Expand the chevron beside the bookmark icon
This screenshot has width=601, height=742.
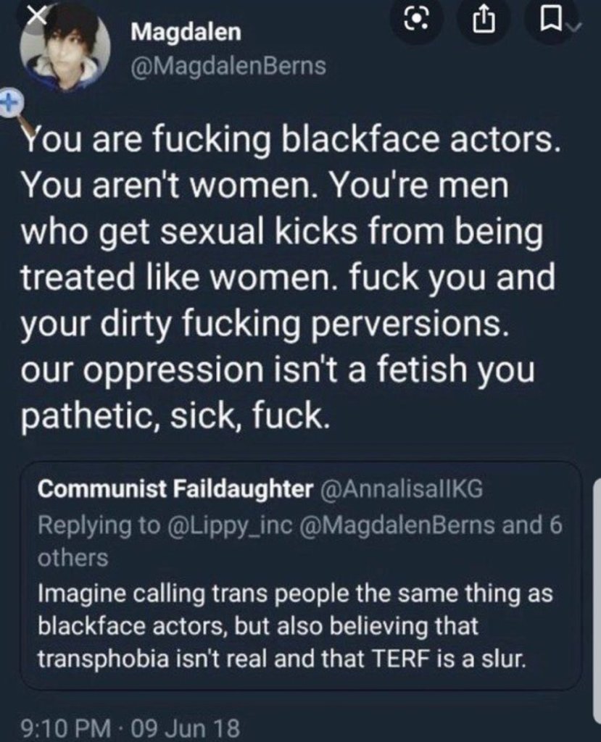point(574,28)
